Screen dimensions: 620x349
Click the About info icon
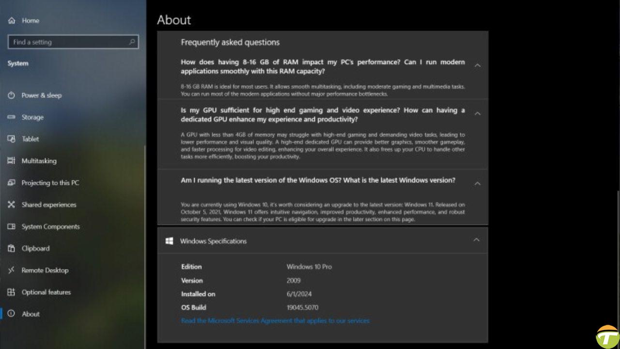pyautogui.click(x=12, y=314)
